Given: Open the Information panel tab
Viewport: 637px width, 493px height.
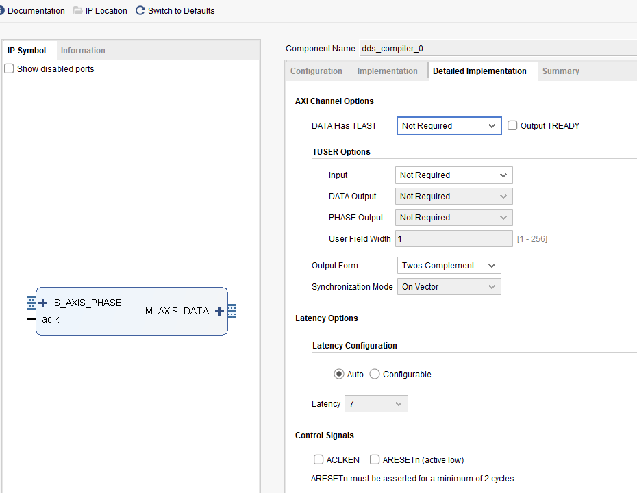Looking at the screenshot, I should click(x=82, y=50).
